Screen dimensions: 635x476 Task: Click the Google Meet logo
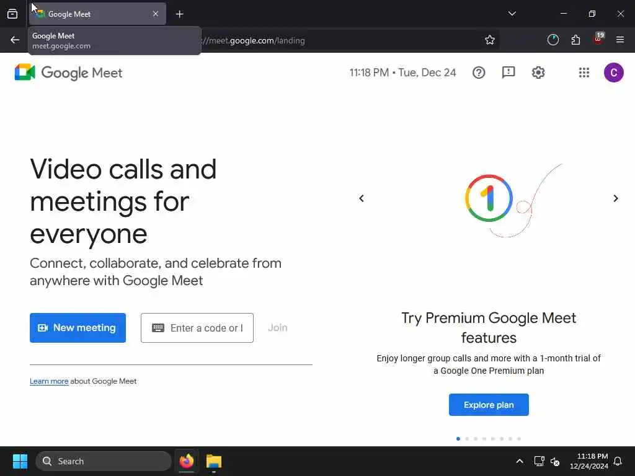coord(68,73)
